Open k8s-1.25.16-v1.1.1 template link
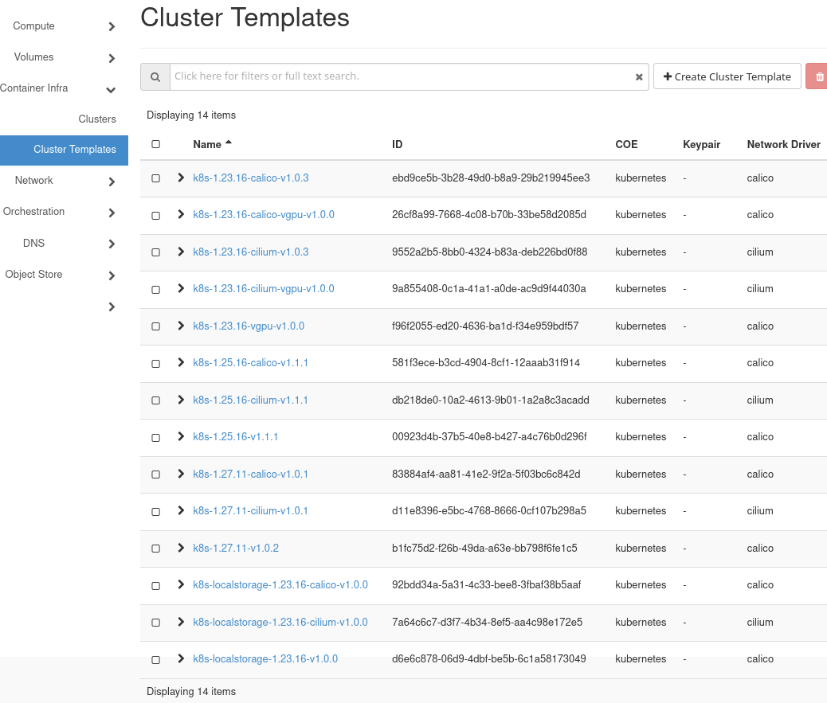 [x=235, y=436]
